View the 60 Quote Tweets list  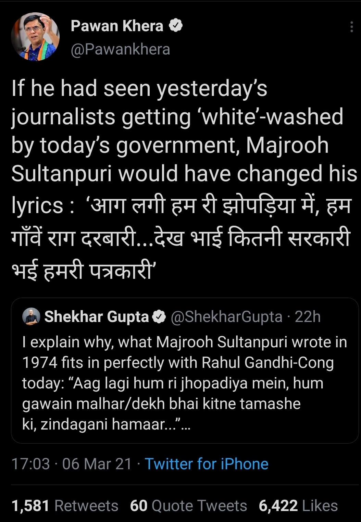tap(188, 506)
